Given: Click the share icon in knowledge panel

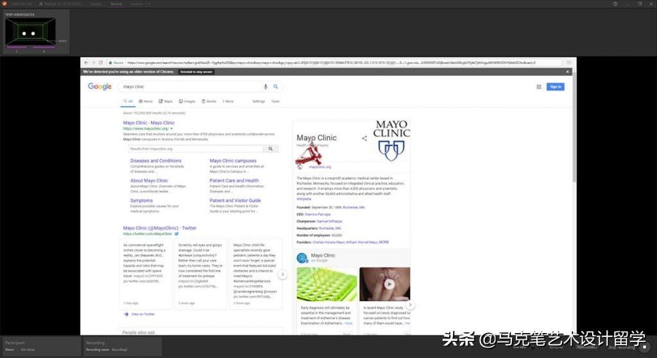Looking at the screenshot, I should [x=364, y=138].
